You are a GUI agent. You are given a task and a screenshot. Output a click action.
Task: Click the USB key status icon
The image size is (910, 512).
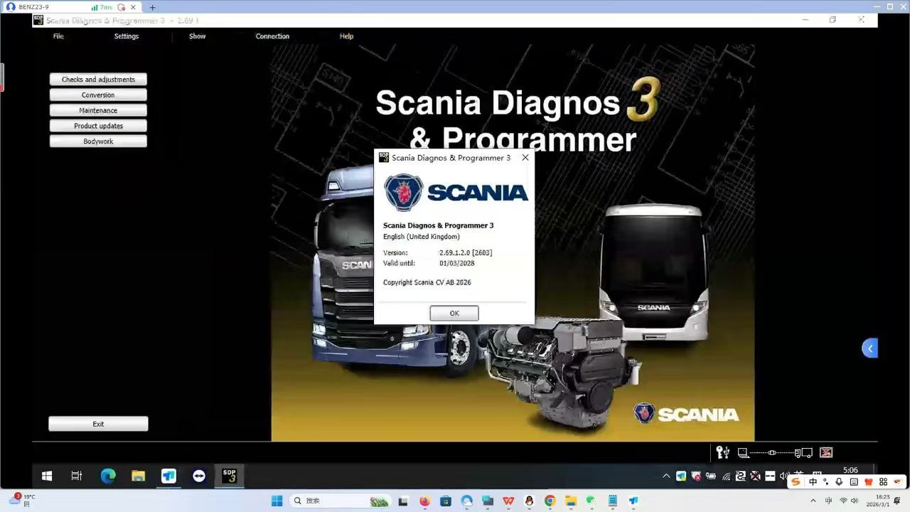click(723, 452)
